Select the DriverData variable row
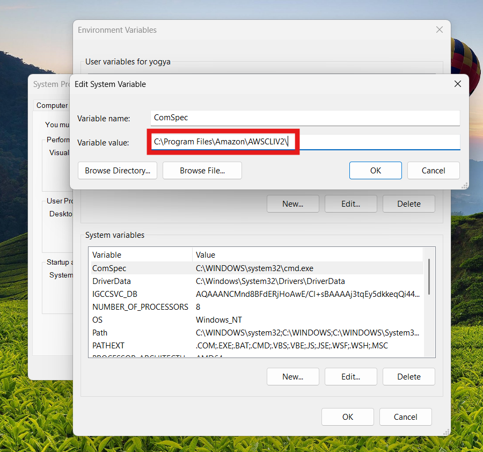The width and height of the screenshot is (483, 452). point(140,281)
